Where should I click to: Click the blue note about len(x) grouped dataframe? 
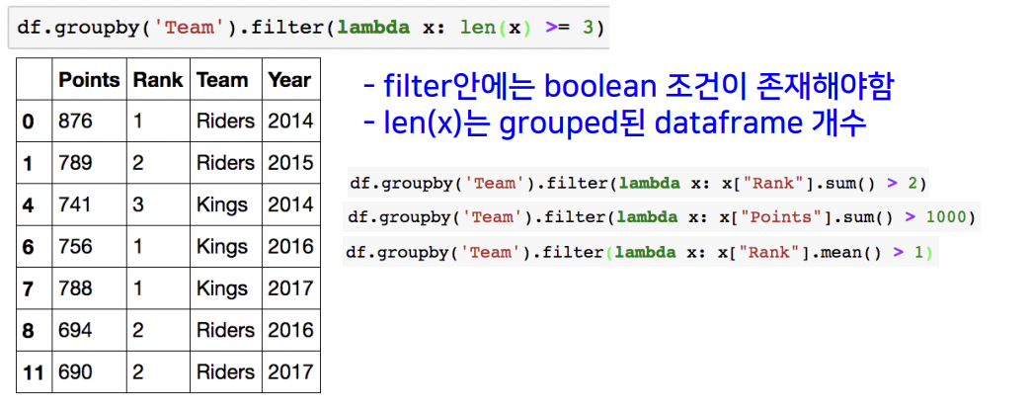615,124
